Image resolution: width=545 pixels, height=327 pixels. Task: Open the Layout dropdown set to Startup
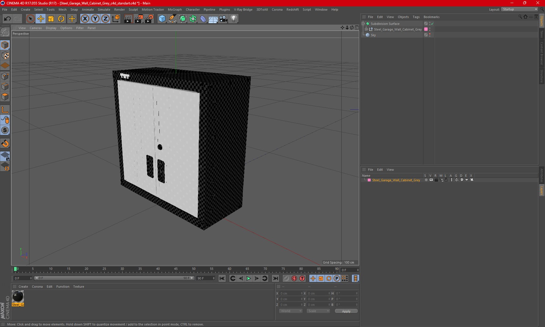(x=520, y=9)
